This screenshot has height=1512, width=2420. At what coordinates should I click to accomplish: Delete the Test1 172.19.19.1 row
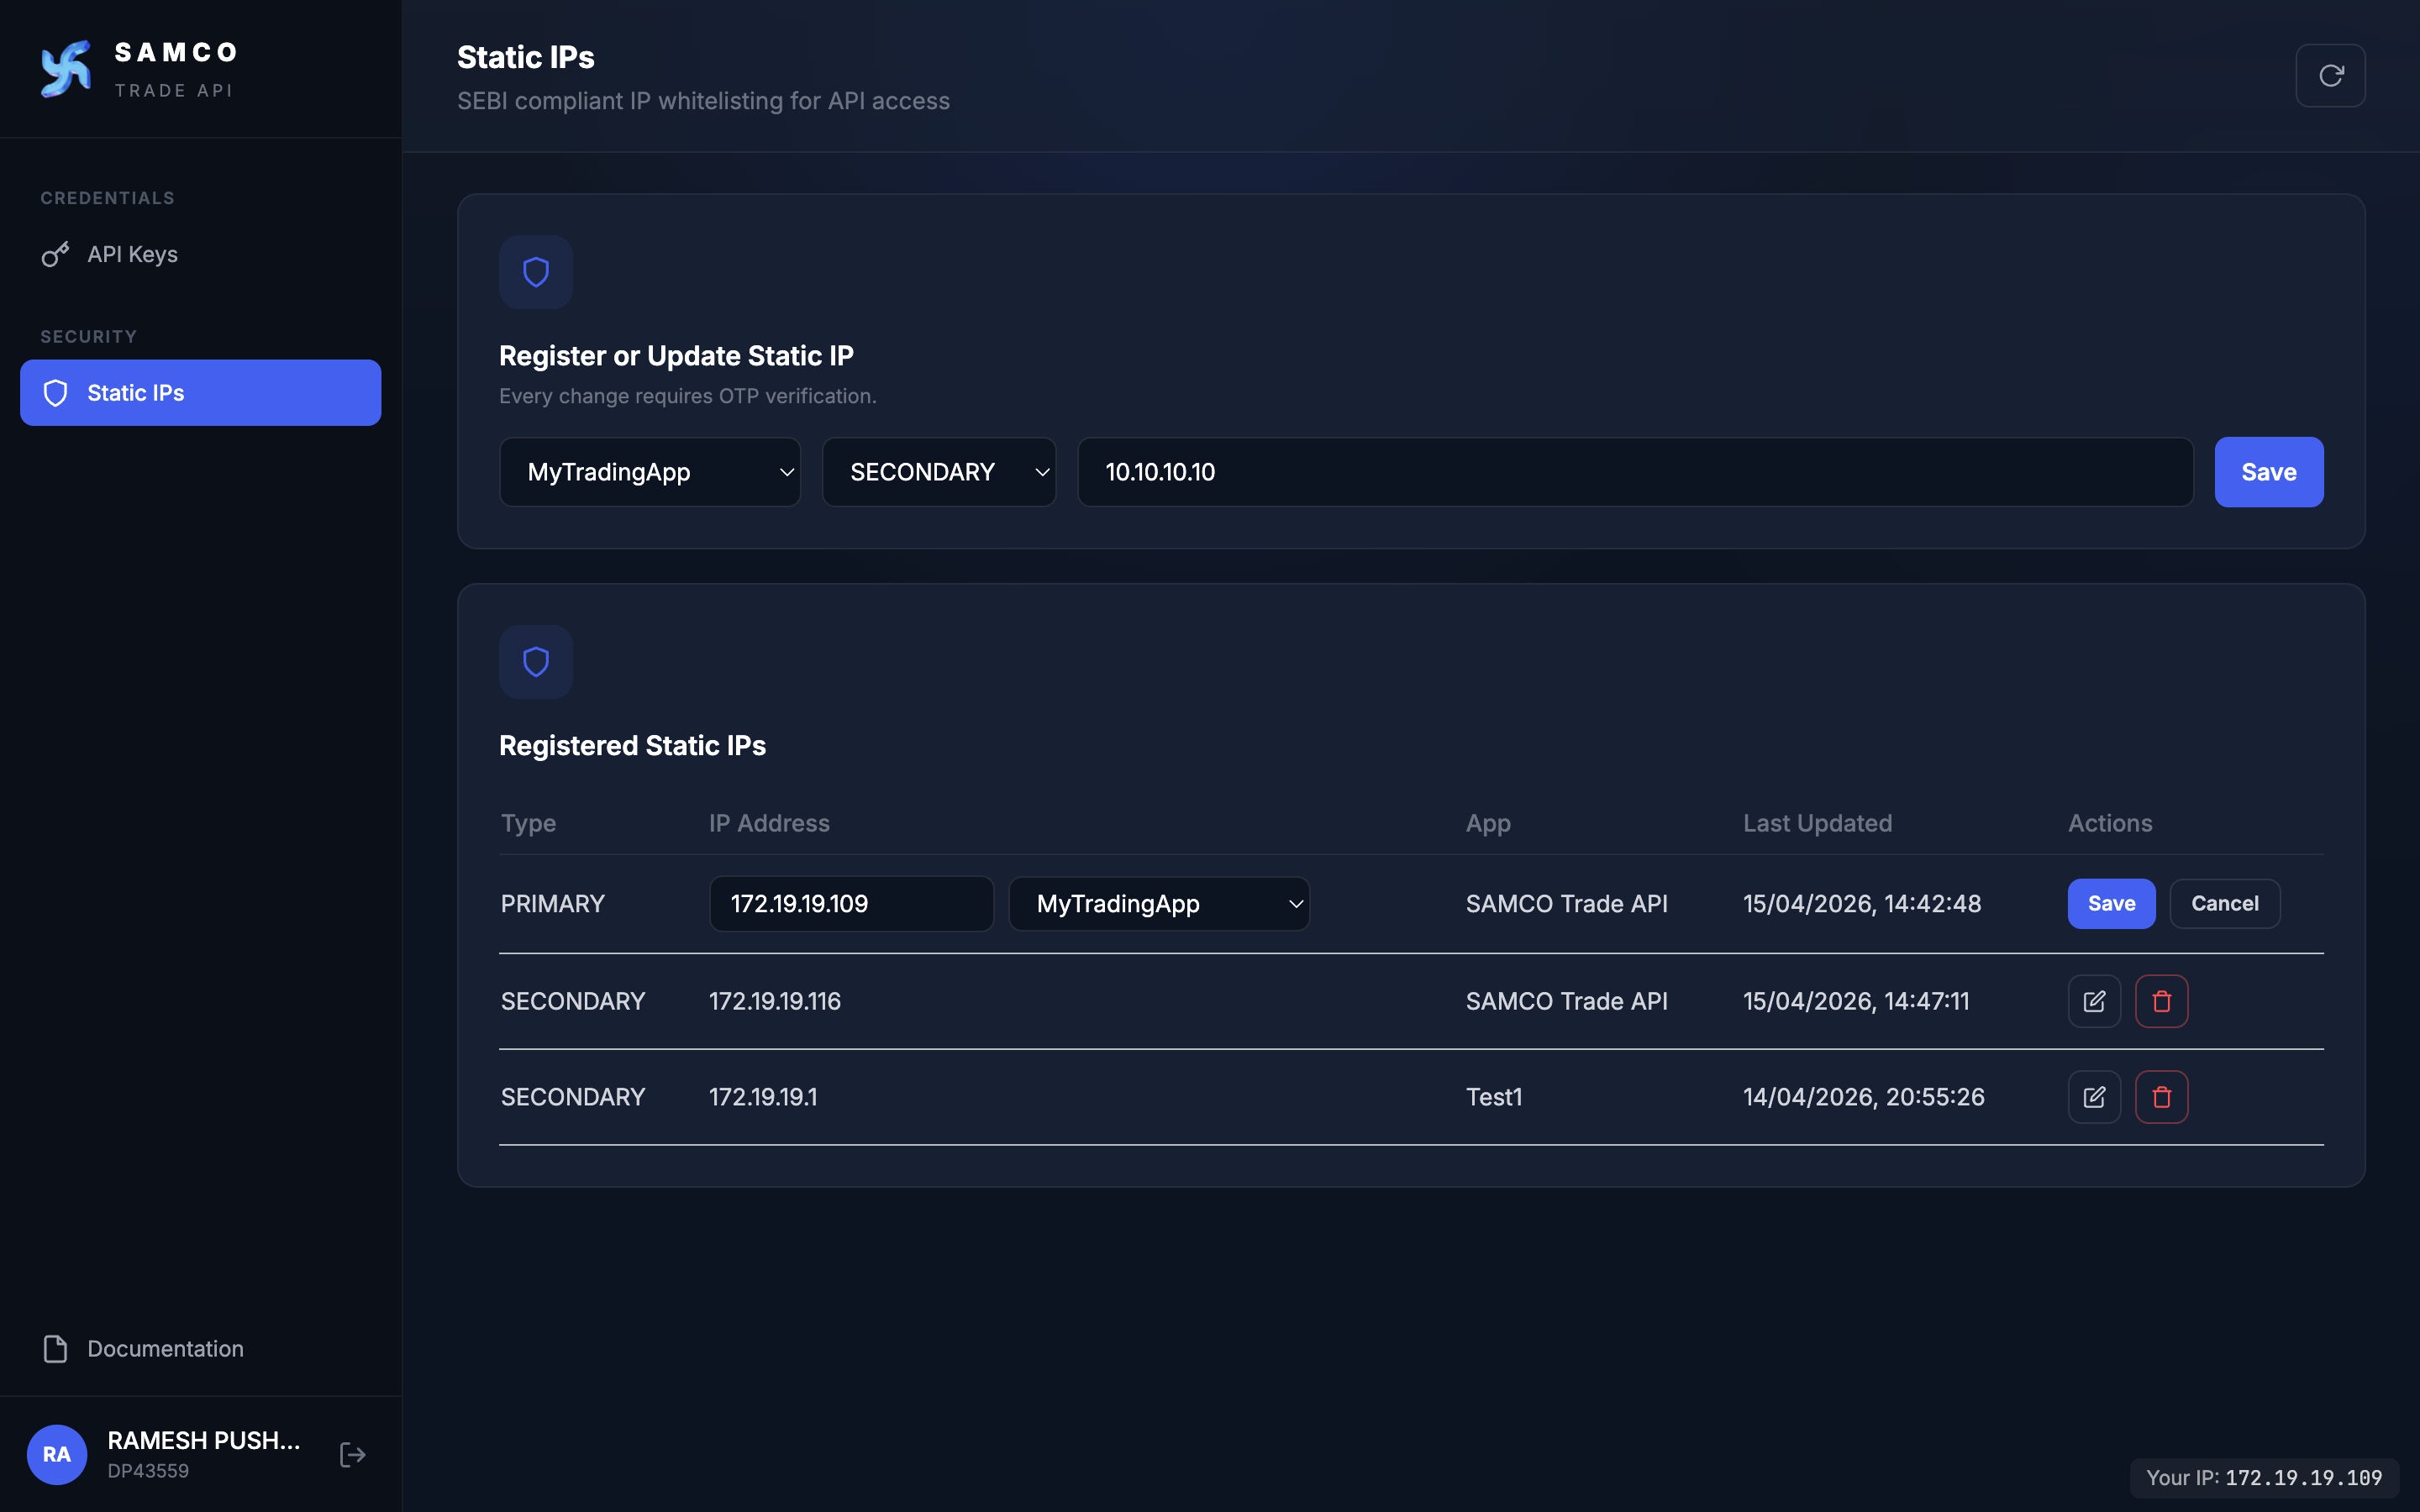(x=2161, y=1097)
